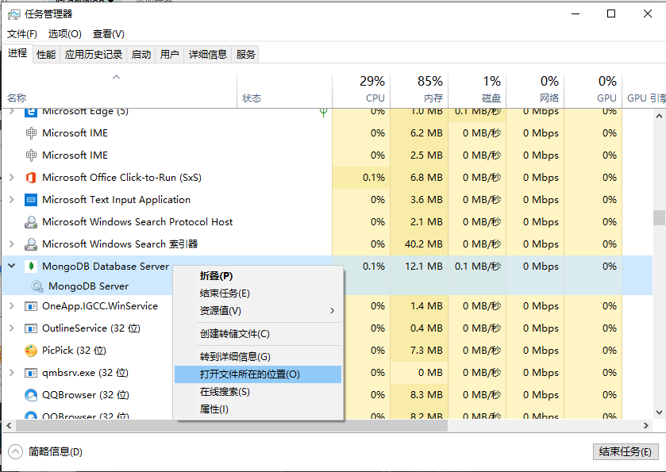Select the 进程 tab

click(17, 53)
